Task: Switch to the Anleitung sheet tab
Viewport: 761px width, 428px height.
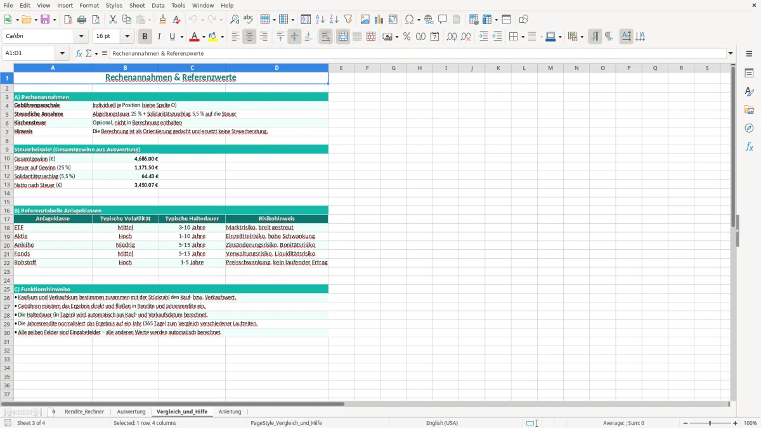Action: (x=230, y=412)
